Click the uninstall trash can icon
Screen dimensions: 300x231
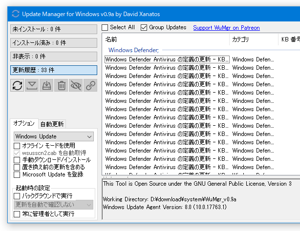click(x=61, y=85)
